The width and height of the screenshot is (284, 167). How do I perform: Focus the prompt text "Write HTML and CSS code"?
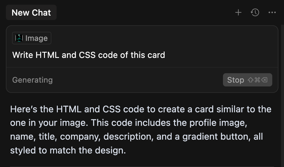tap(65, 55)
